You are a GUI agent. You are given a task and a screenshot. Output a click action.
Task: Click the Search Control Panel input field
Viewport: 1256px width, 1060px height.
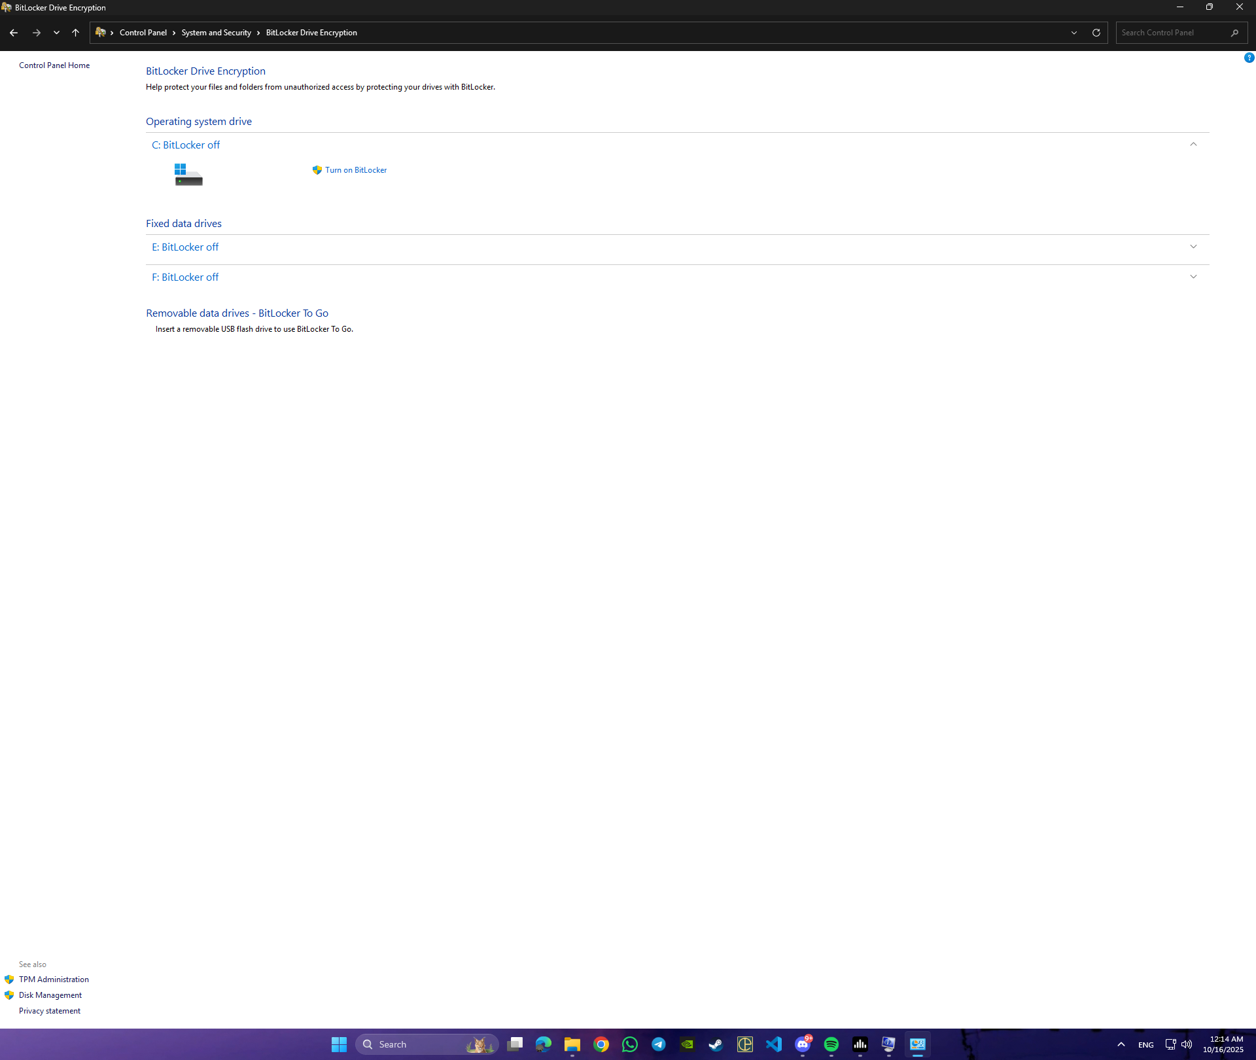(x=1171, y=33)
